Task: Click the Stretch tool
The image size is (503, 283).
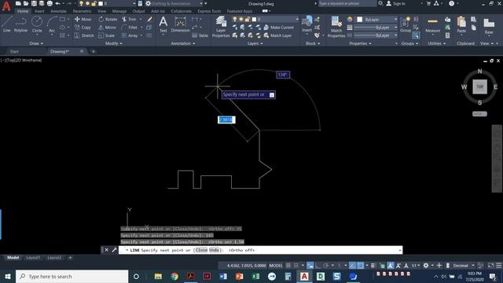Action: pyautogui.click(x=84, y=35)
